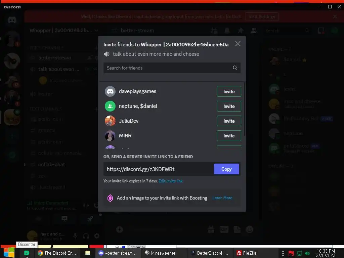
Task: Invite daveplaysgames to the server
Action: [x=229, y=91]
